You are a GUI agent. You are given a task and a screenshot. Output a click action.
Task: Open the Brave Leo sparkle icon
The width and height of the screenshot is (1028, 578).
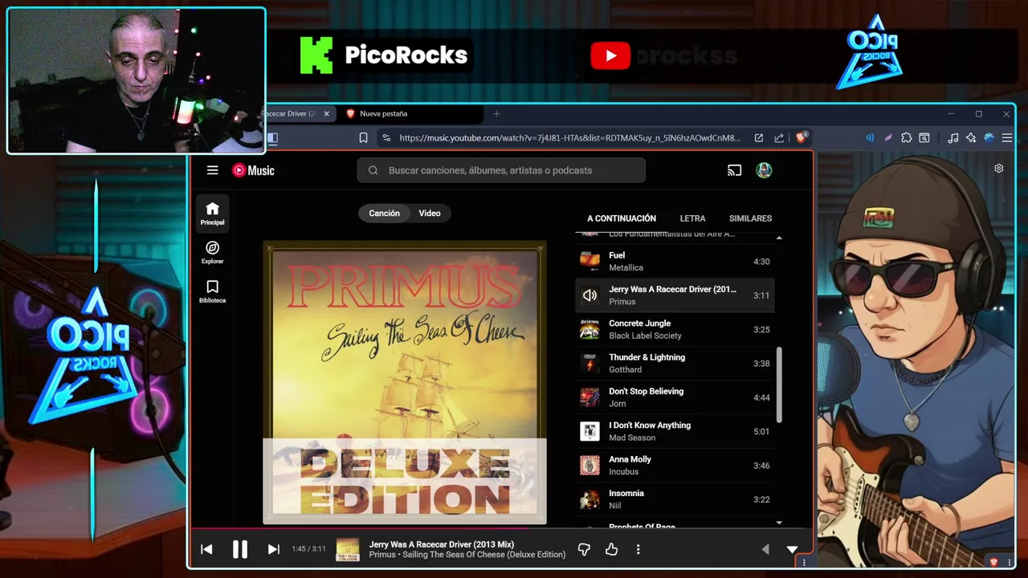[971, 138]
